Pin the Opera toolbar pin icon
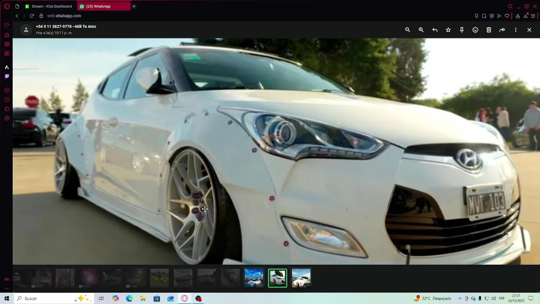This screenshot has width=540, height=304. click(x=476, y=16)
